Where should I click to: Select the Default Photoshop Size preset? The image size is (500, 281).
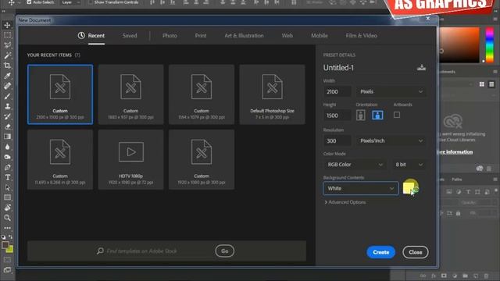tap(272, 94)
